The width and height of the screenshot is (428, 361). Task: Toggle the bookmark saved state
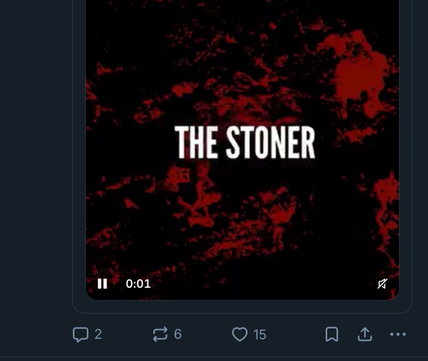331,334
